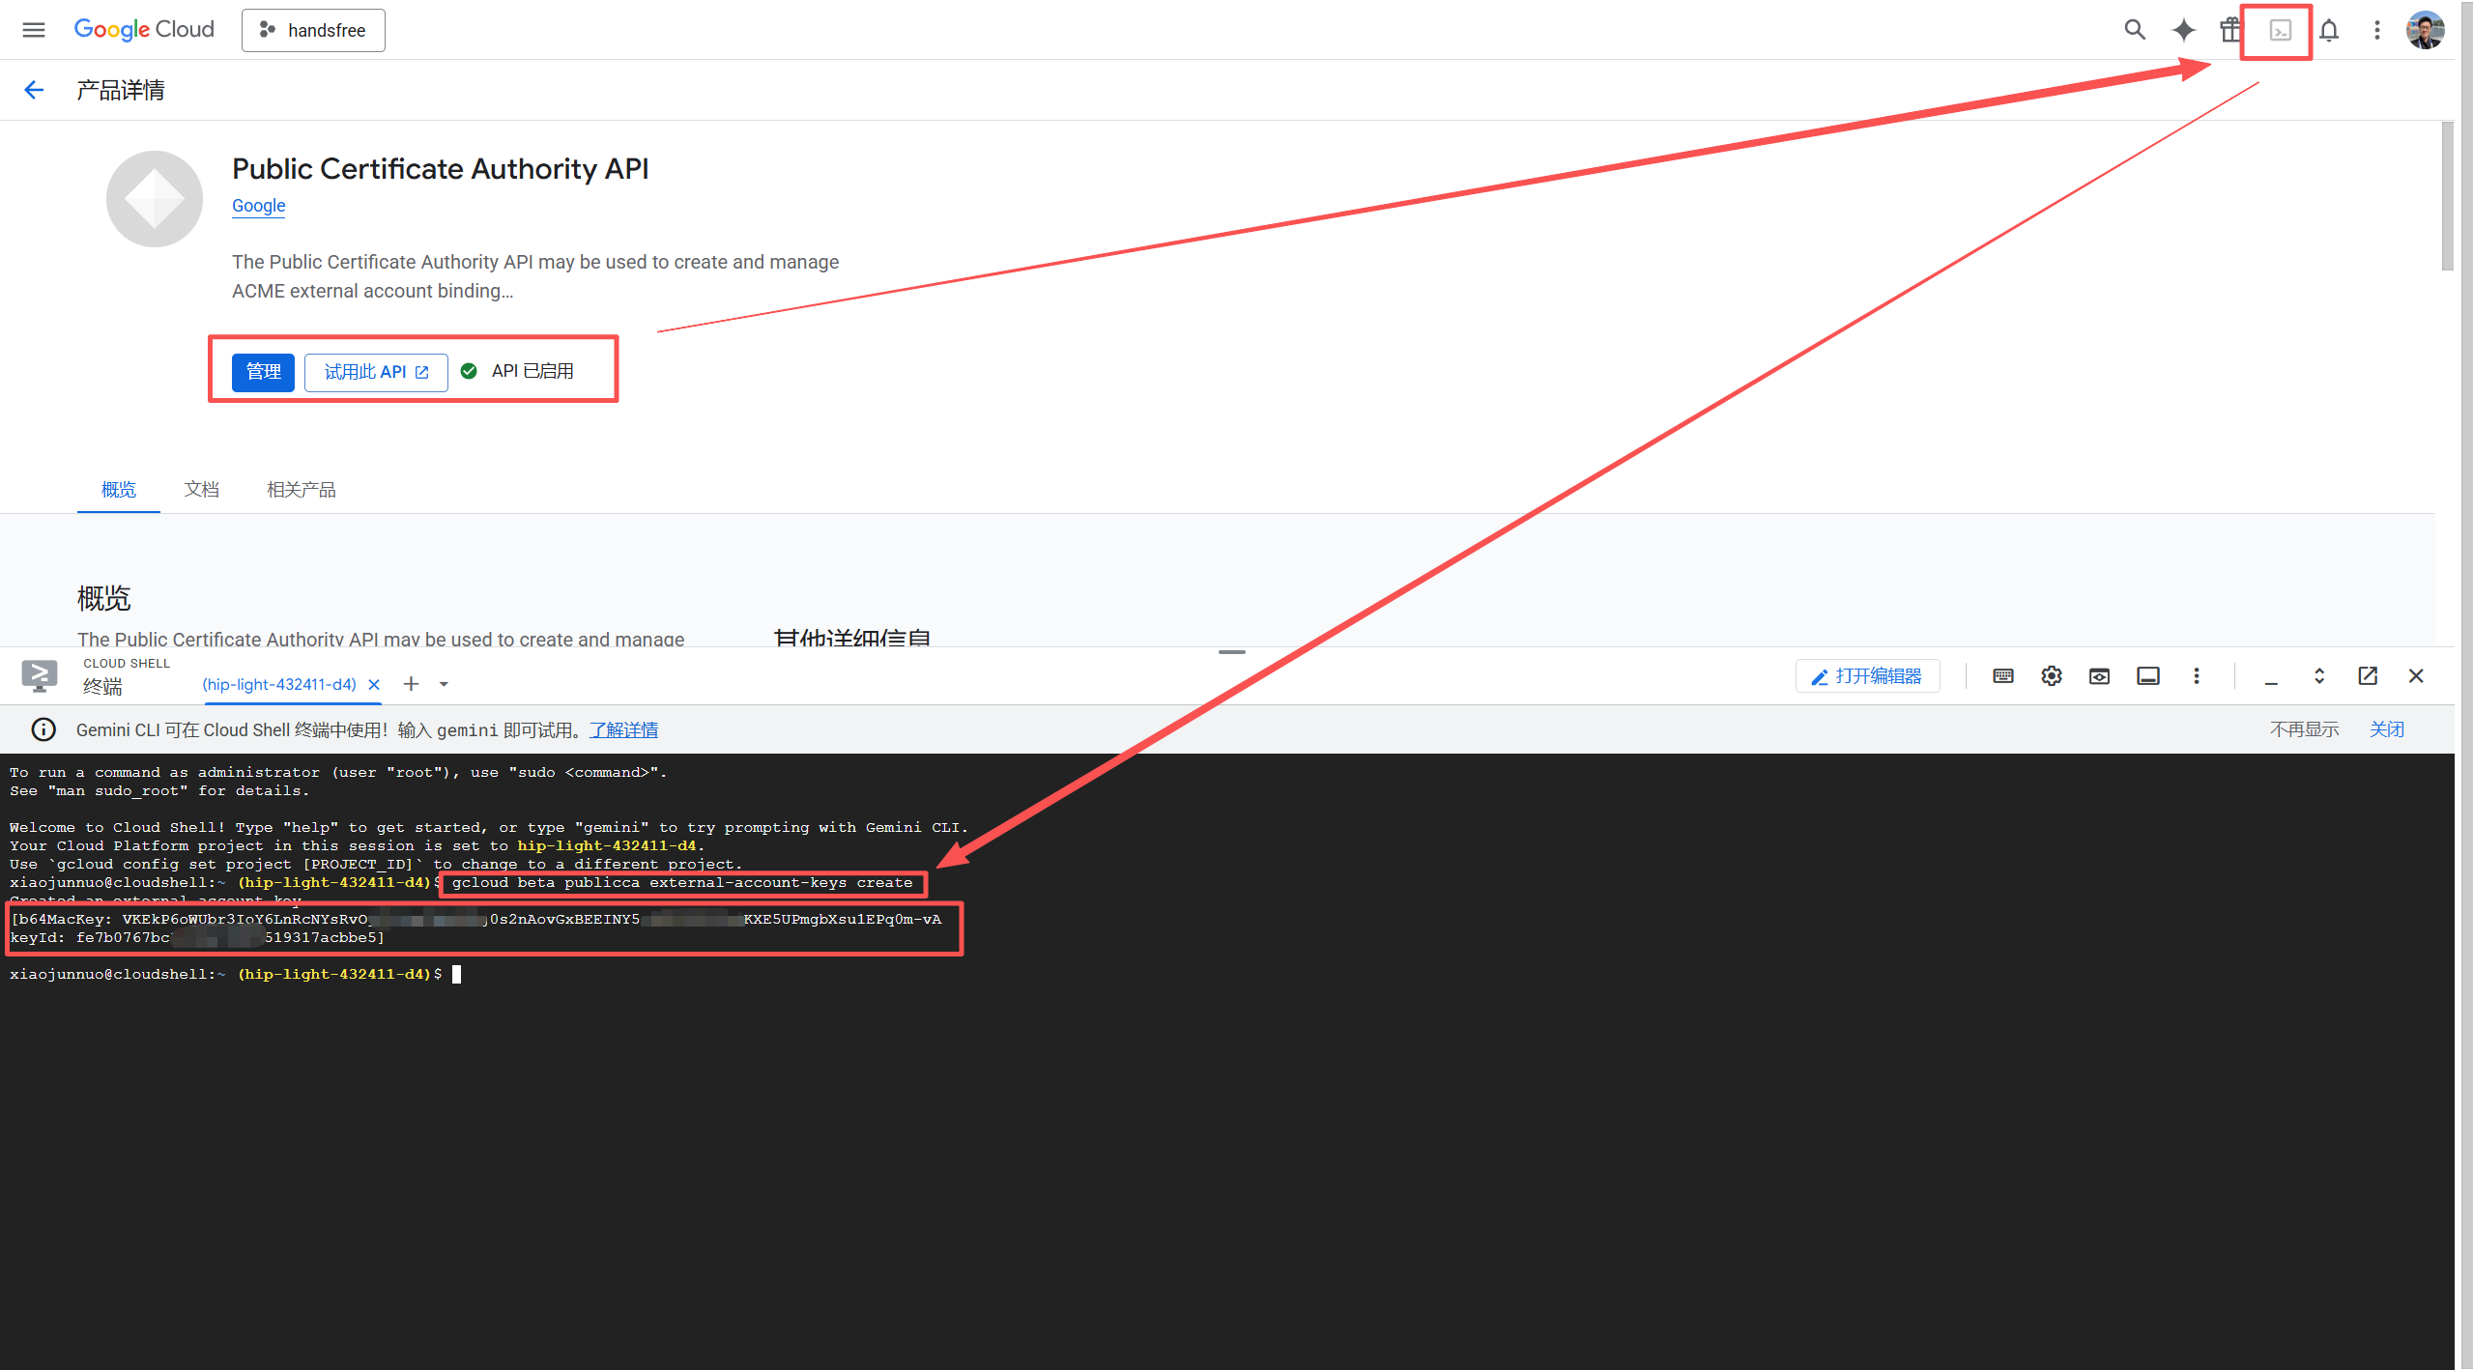Click the terminal prompt cursor line
Viewport: 2474px width, 1370px height.
click(x=236, y=974)
